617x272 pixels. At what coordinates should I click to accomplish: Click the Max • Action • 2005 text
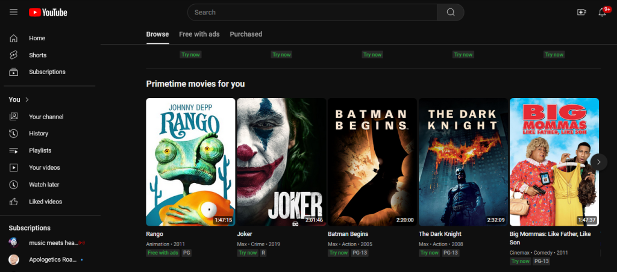[x=350, y=244]
